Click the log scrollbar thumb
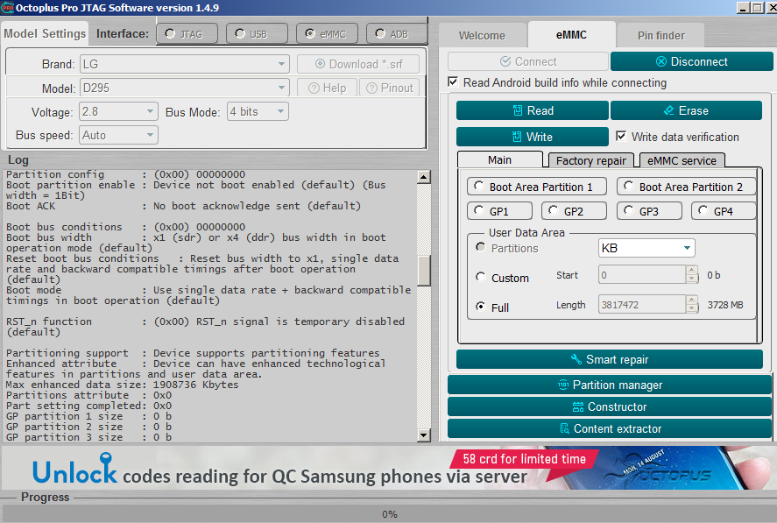Image resolution: width=777 pixels, height=523 pixels. coord(424,271)
